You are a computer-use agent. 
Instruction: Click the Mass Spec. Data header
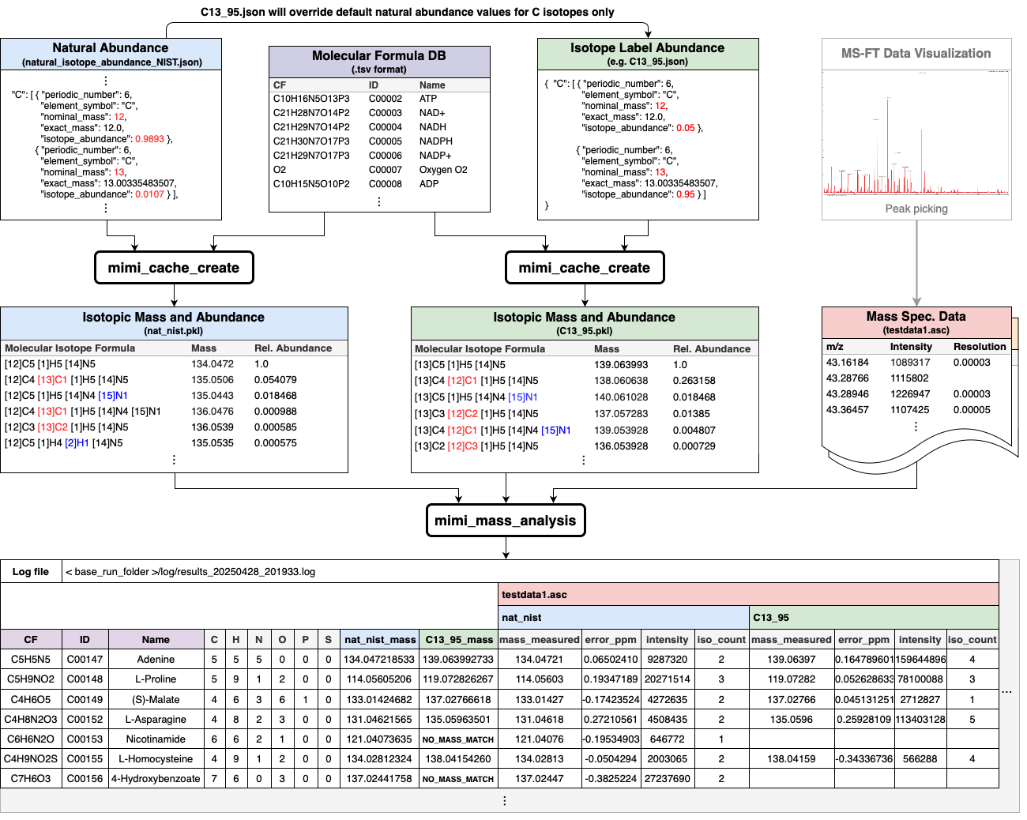pos(916,322)
